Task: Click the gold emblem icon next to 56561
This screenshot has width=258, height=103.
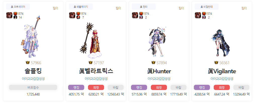Action: 216,62
